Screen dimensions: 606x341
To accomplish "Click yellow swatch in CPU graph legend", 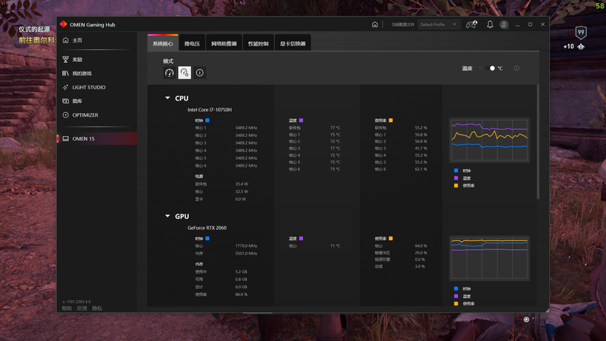I will click(x=456, y=186).
